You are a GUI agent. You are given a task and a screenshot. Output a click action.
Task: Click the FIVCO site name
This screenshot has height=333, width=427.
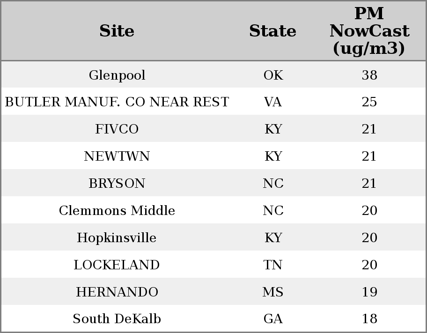click(117, 129)
